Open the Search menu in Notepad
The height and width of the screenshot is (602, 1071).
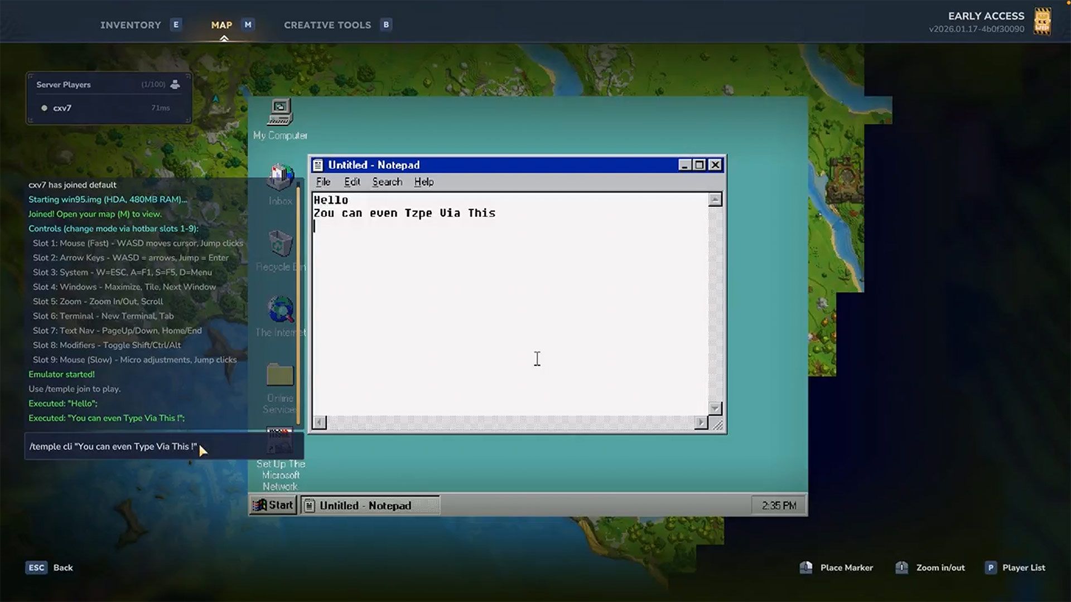point(387,182)
